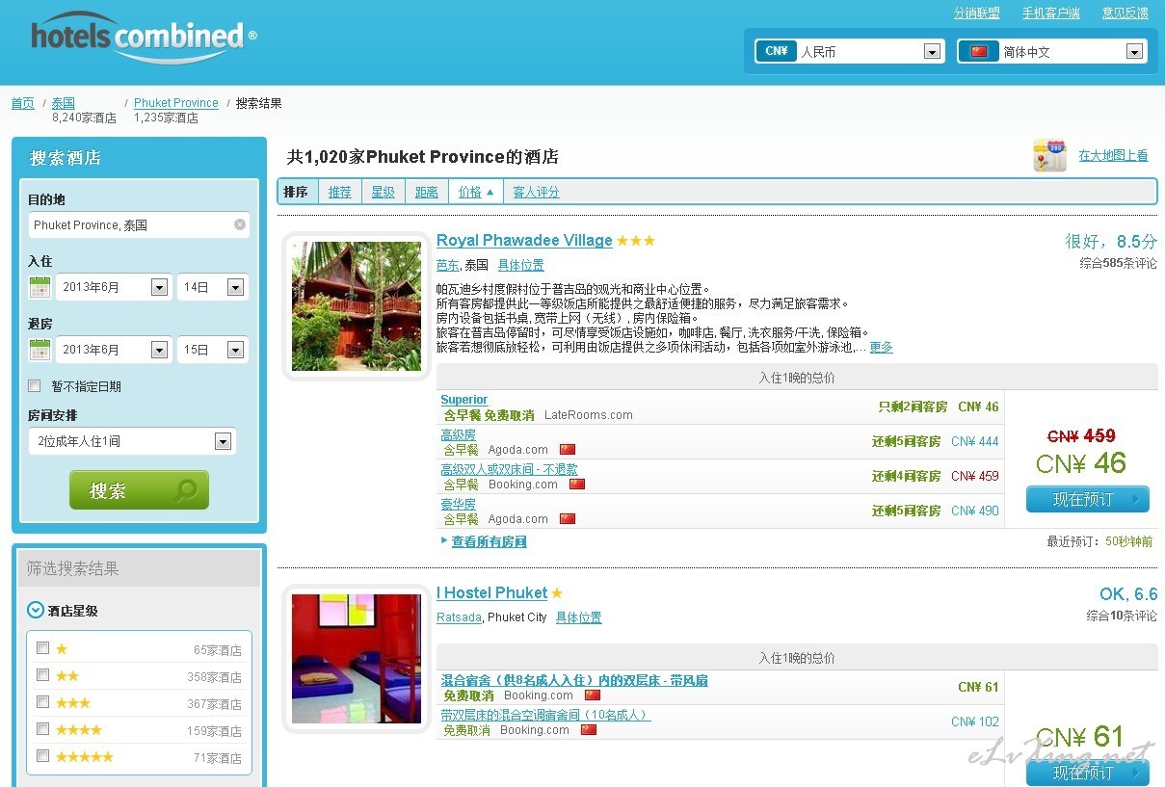Open 分销联盟 top link
The width and height of the screenshot is (1165, 787).
coord(977,13)
